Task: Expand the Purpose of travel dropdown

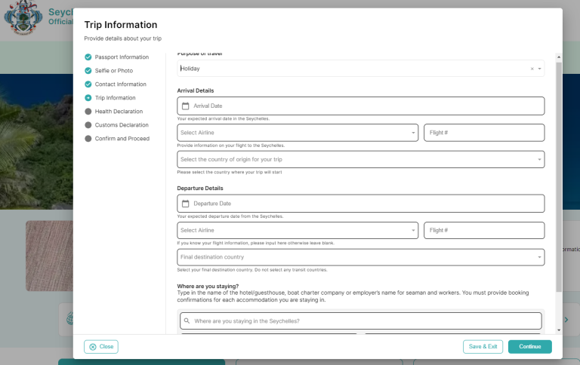Action: (540, 69)
